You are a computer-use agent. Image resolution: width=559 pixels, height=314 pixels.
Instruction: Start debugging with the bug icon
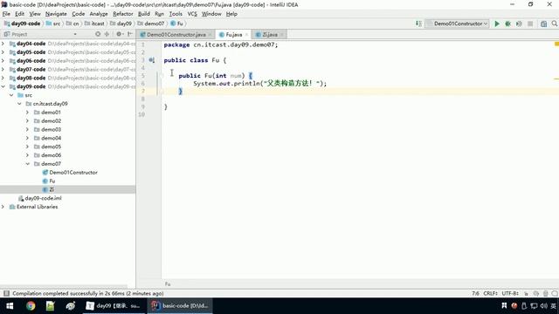tap(507, 24)
